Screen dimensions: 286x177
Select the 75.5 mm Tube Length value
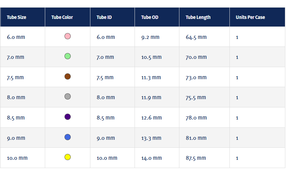(196, 97)
